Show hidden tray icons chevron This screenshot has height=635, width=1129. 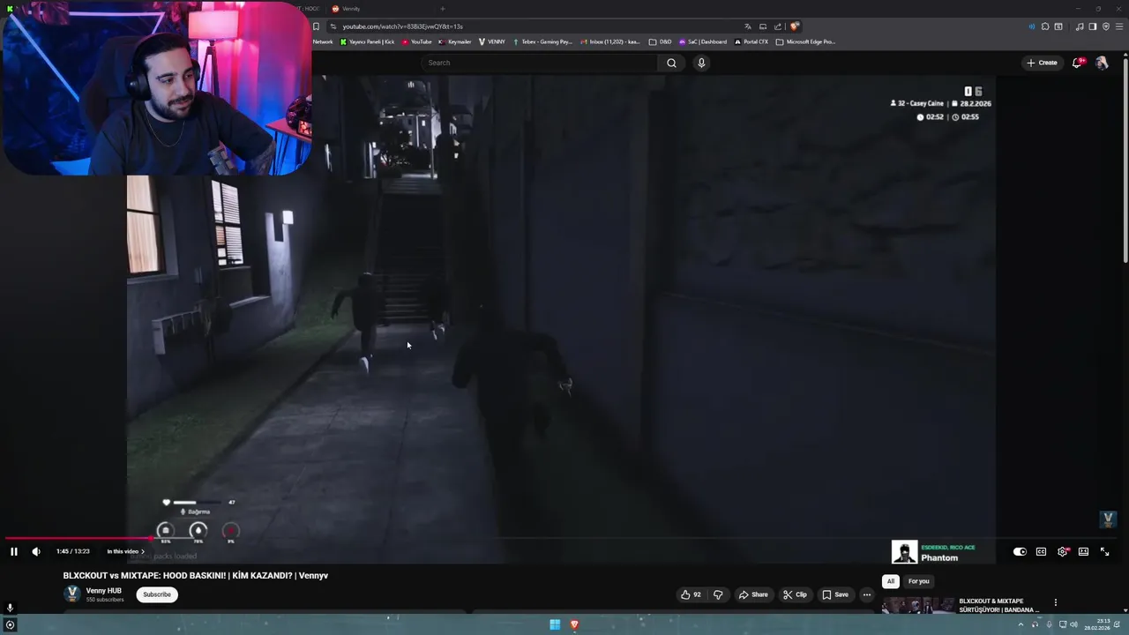tap(1021, 624)
